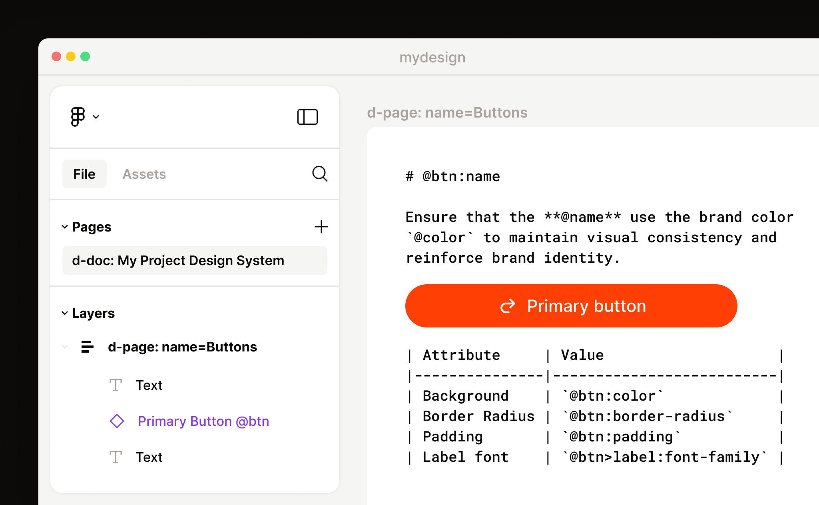Click the first Text layer's T icon
Screen dimensions: 819x505
click(x=116, y=385)
